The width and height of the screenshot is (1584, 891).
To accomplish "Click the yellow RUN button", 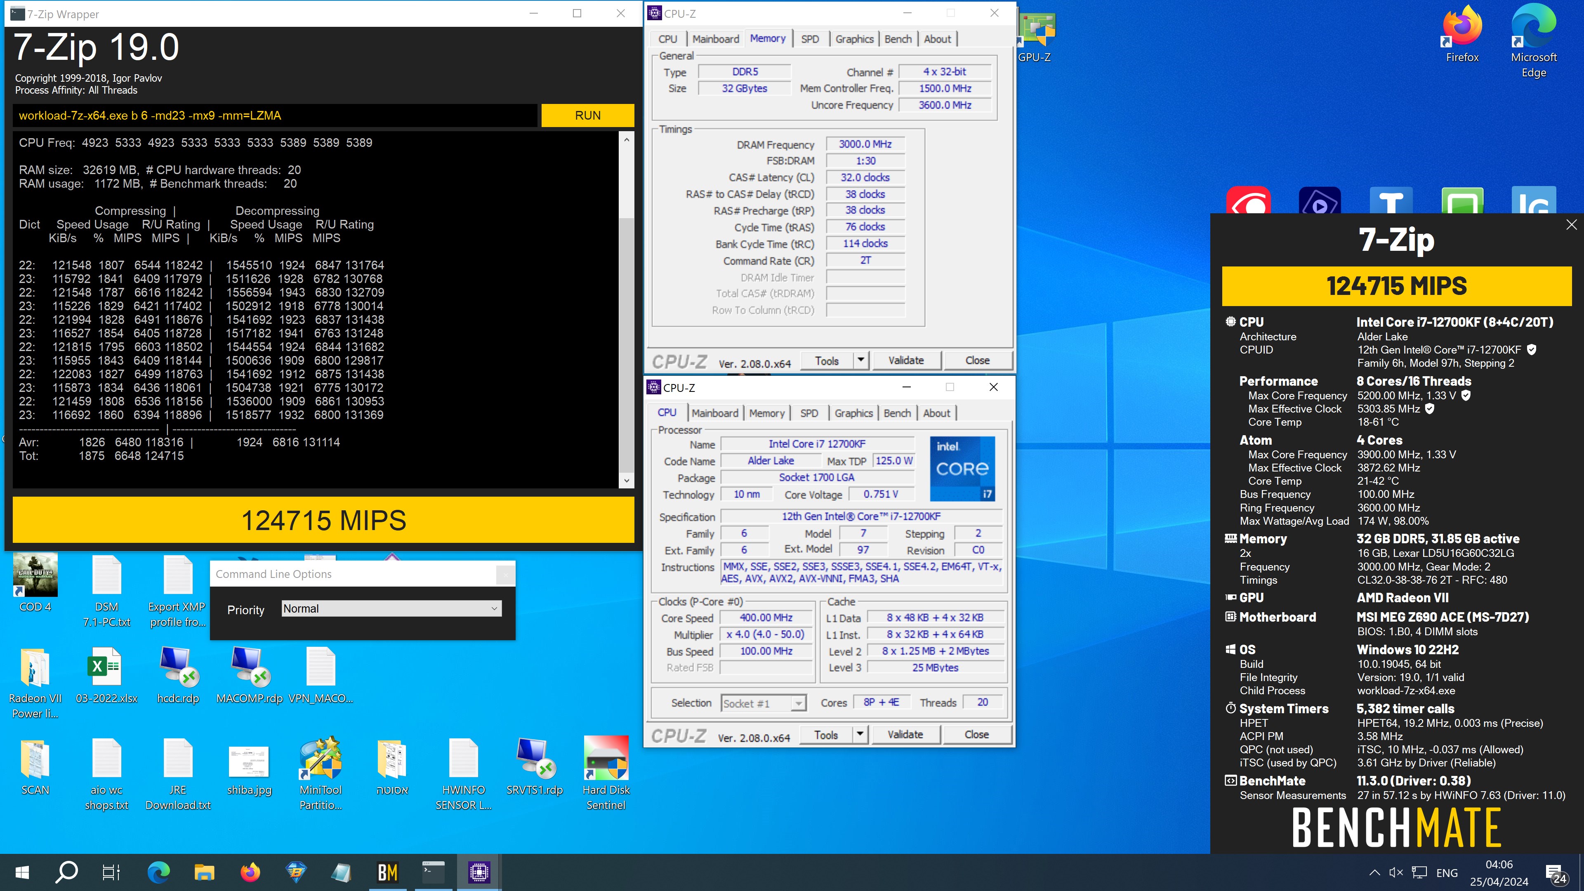I will point(587,115).
